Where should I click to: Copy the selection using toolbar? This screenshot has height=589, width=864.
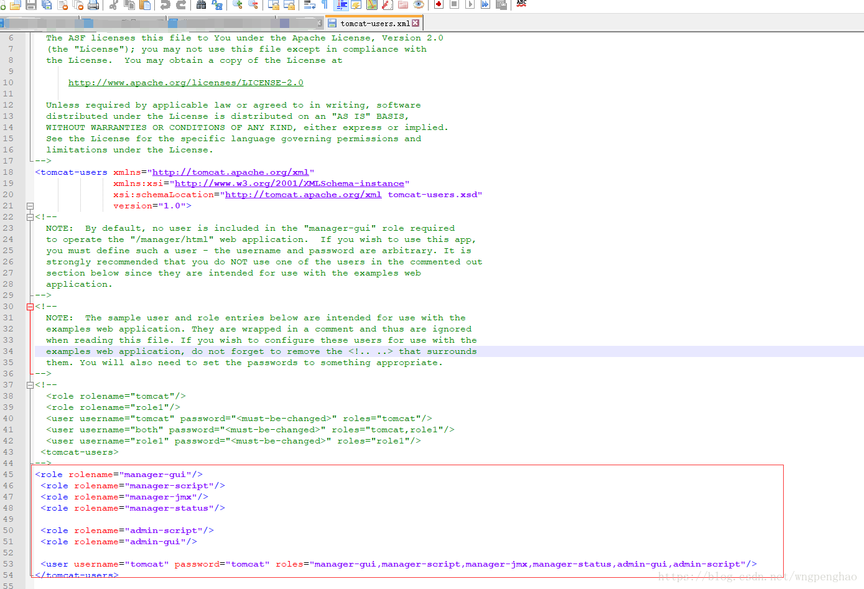[x=129, y=5]
